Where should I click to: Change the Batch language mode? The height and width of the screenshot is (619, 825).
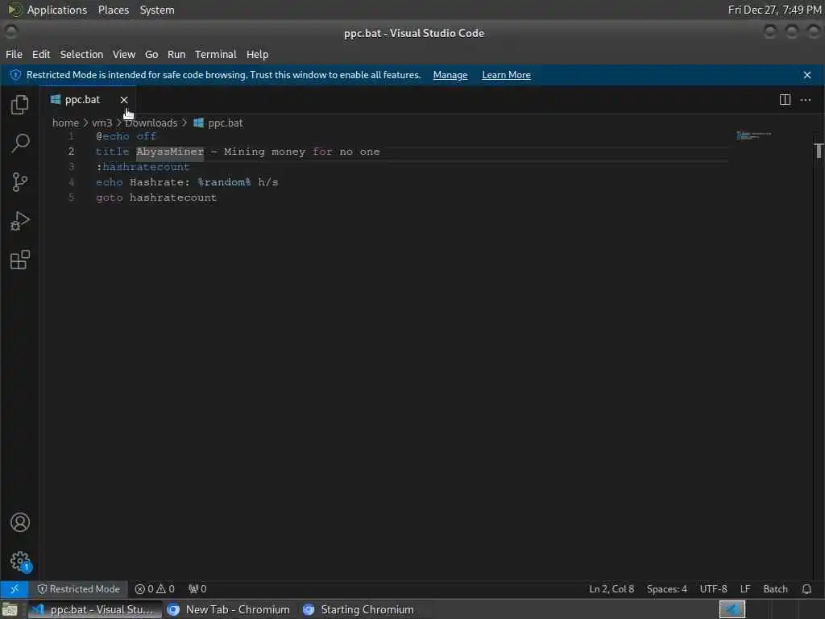[x=775, y=589]
